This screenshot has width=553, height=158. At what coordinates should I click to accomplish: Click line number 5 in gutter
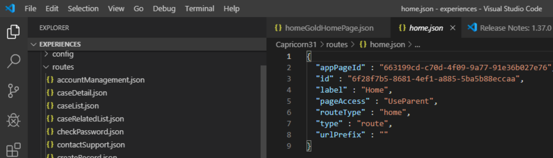tap(289, 101)
